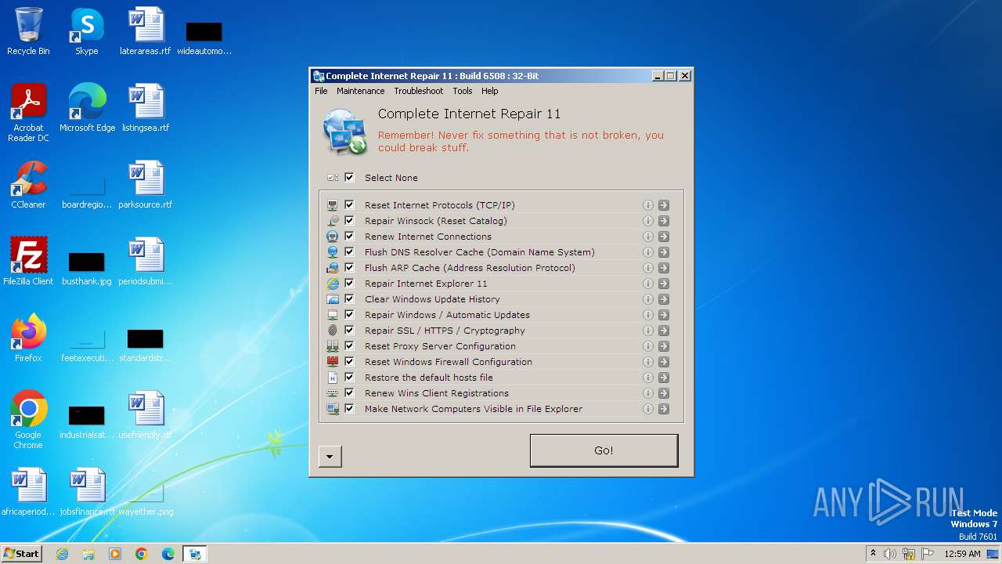Expand the dropdown arrow beside Go!
This screenshot has width=1002, height=564.
[x=330, y=457]
